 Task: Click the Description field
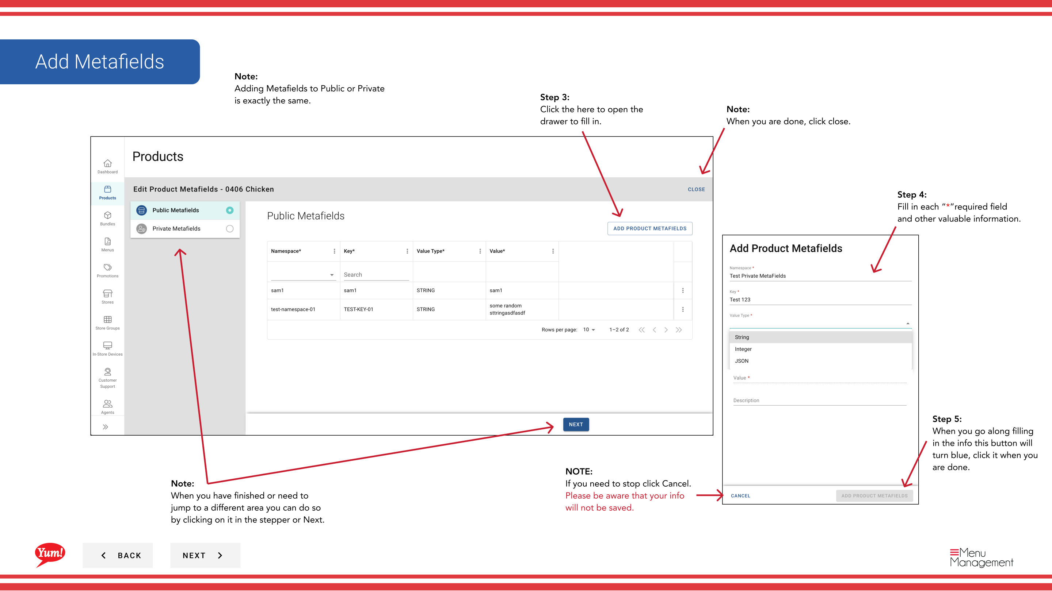820,401
